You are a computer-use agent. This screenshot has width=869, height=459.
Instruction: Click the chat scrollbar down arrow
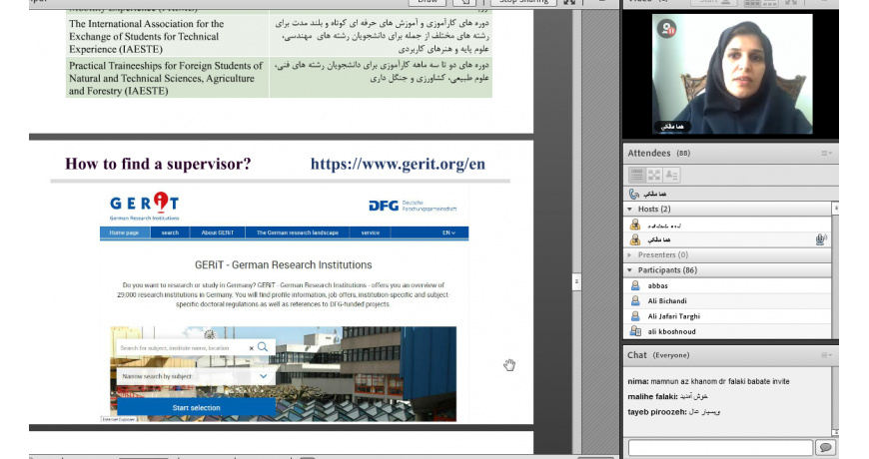[835, 432]
